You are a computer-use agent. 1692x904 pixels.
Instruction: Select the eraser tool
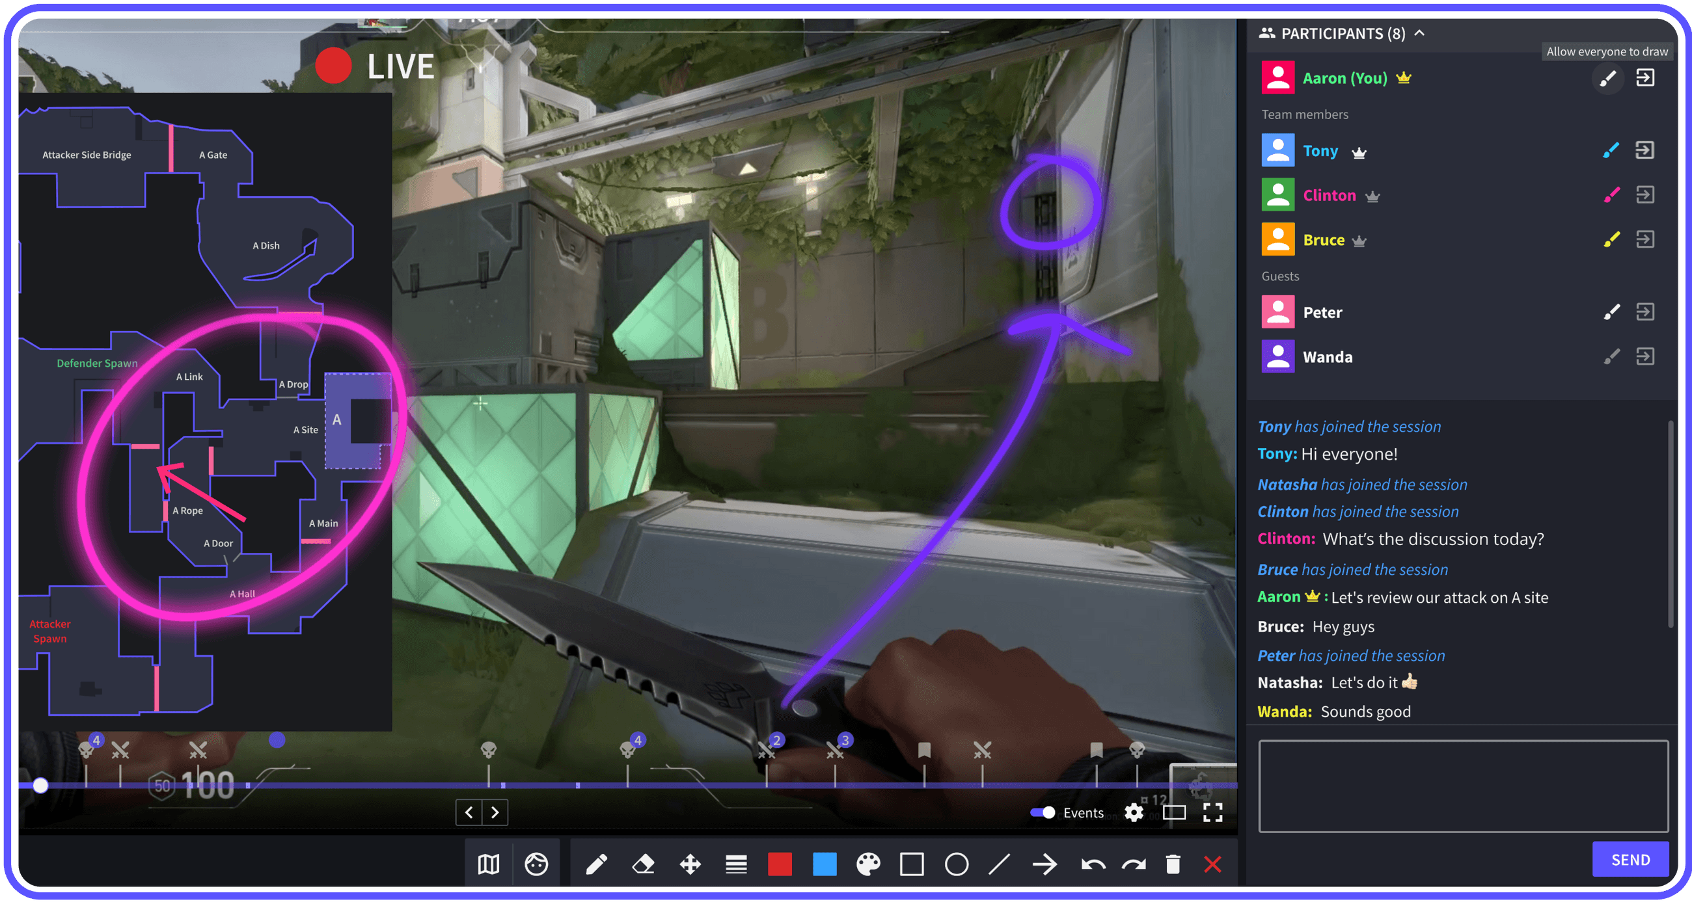(x=642, y=864)
